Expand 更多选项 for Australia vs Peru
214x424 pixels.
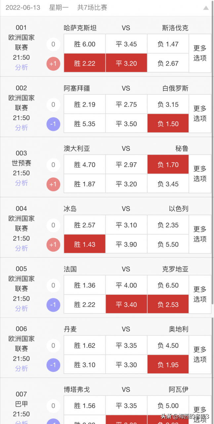click(x=200, y=174)
